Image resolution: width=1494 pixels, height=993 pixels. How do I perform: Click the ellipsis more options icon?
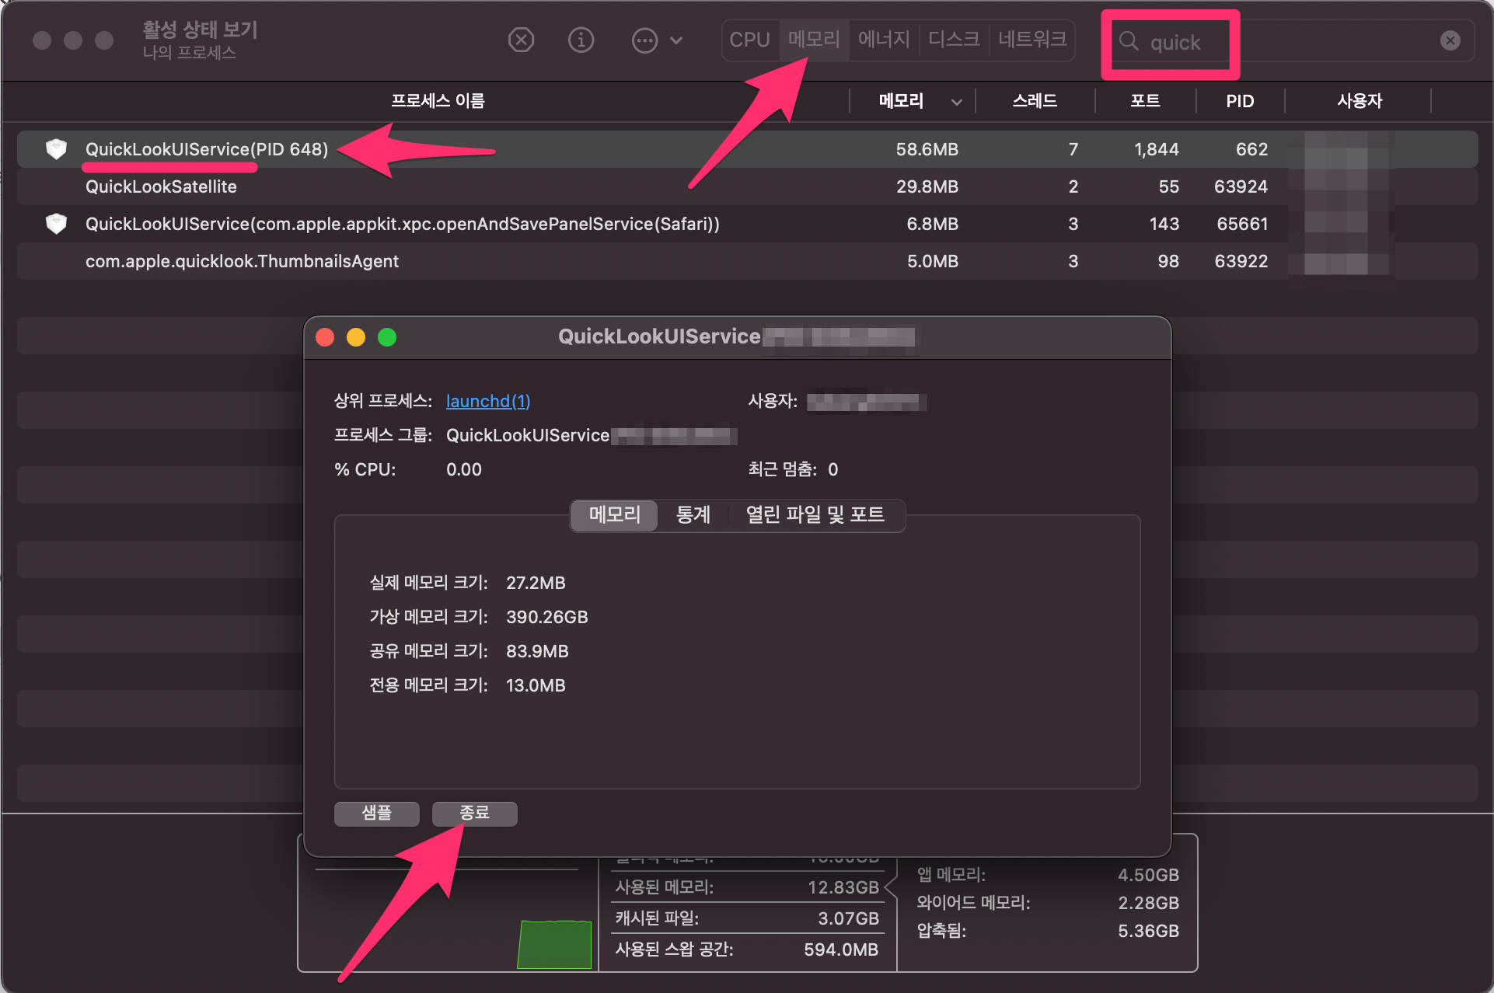pyautogui.click(x=644, y=40)
